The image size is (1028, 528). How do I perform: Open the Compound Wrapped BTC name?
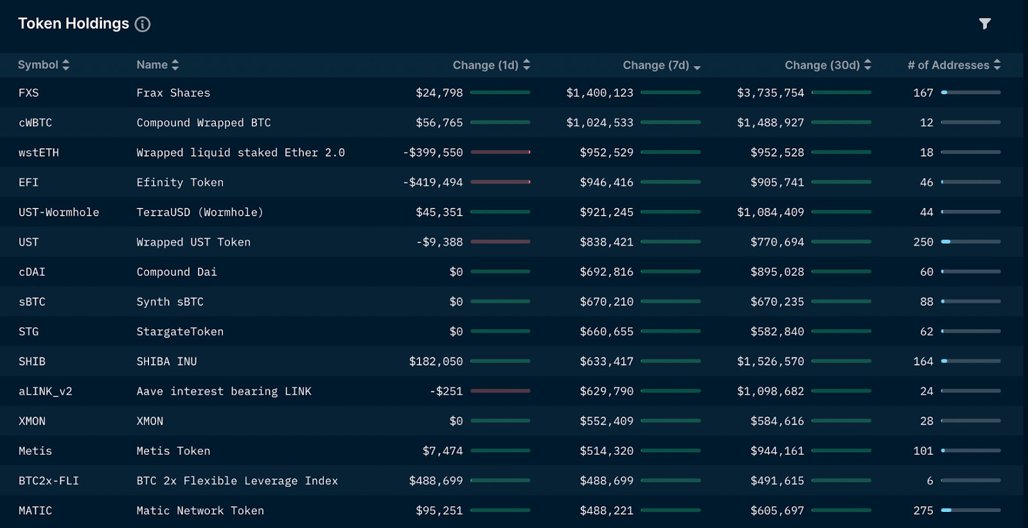click(203, 123)
